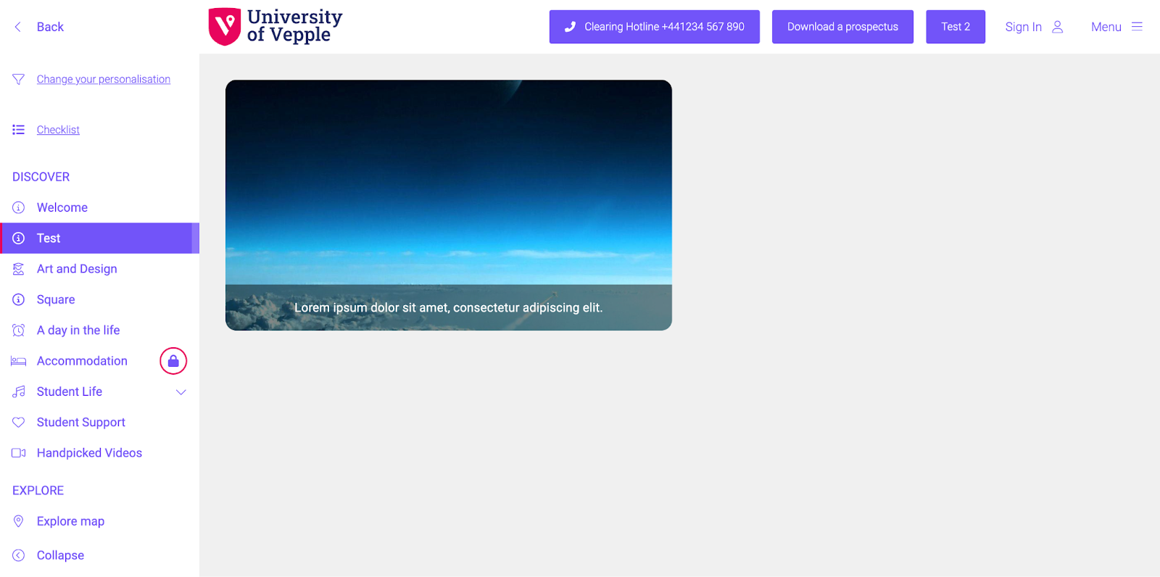
Task: Click the heart icon for Student Support
Action: pyautogui.click(x=19, y=422)
